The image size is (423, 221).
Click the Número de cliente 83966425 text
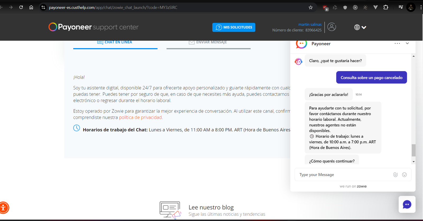(297, 30)
